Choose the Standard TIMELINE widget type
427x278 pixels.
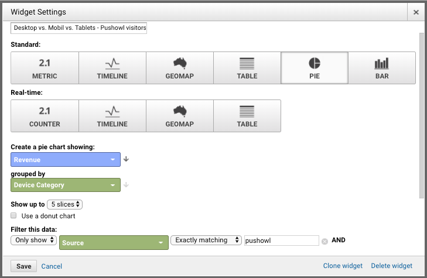click(112, 68)
